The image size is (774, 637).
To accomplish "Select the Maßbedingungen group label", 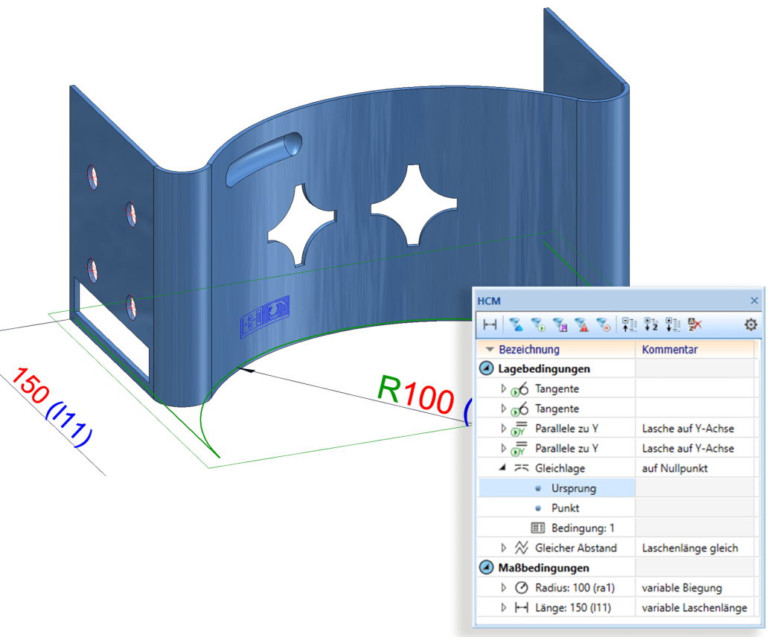I will point(543,568).
